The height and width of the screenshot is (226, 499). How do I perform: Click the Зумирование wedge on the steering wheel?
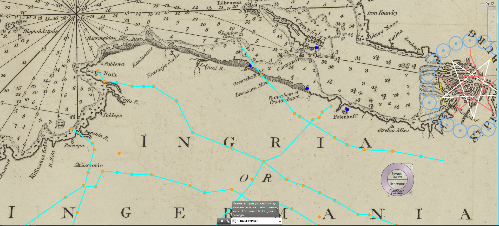pos(397,175)
